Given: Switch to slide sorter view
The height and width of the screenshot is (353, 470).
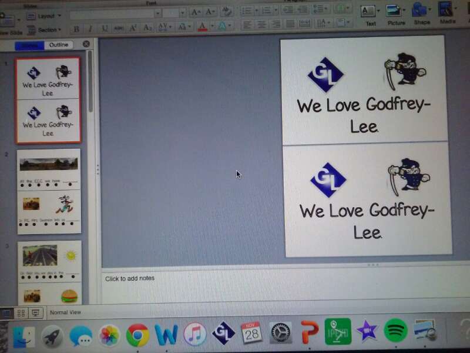Looking at the screenshot, I should coord(21,314).
